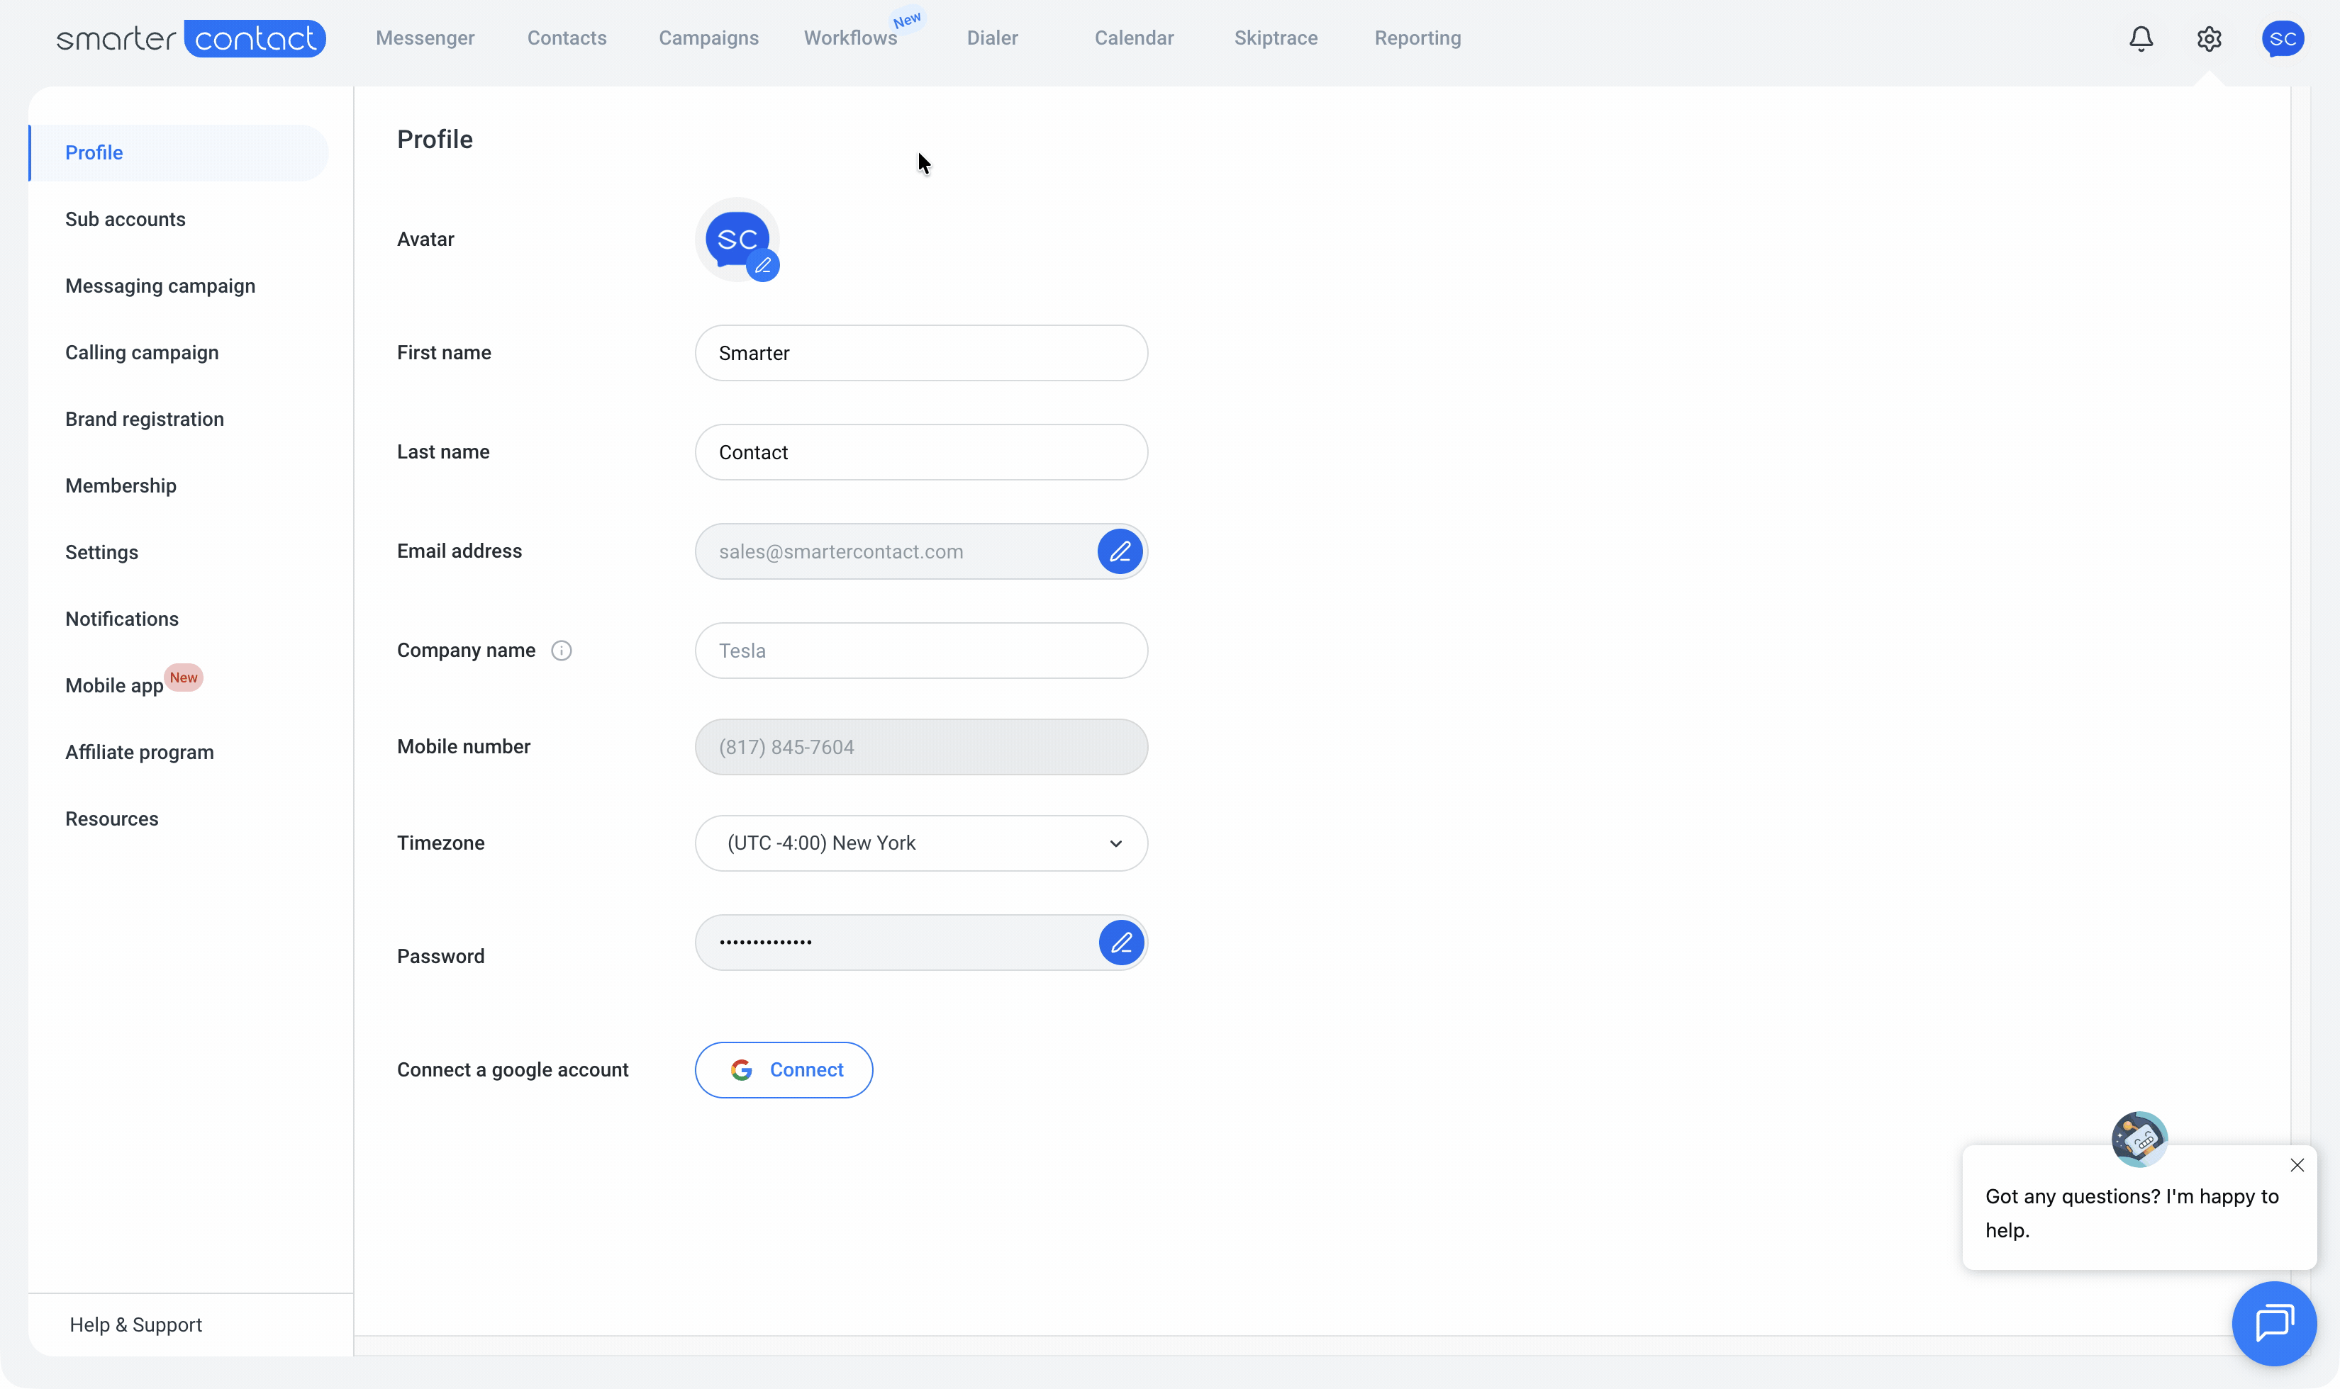Screen dimensions: 2340x1389
Task: Close the chat help popup
Action: coord(2297,1165)
